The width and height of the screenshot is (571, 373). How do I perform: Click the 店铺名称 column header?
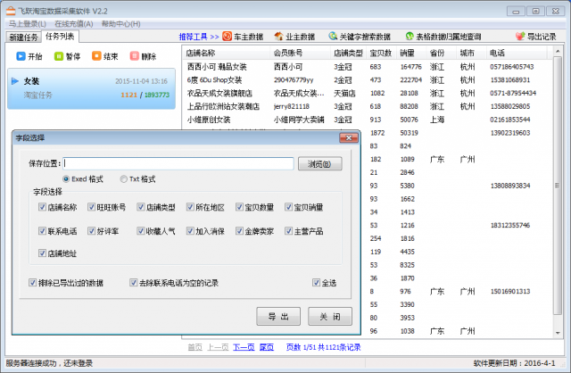226,53
